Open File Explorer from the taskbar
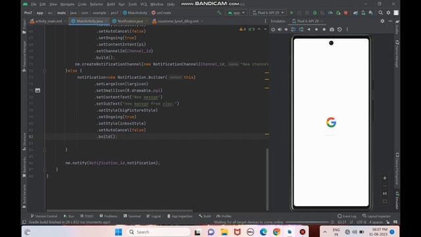421x237 pixels. pyautogui.click(x=224, y=232)
